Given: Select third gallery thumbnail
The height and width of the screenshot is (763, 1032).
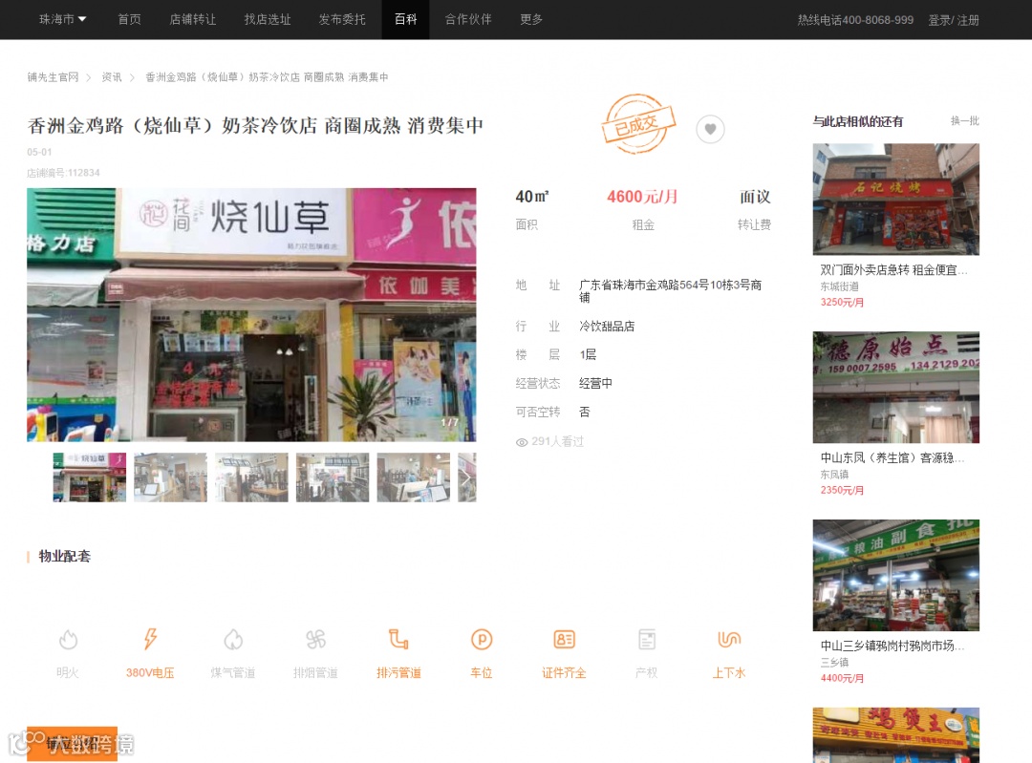Looking at the screenshot, I should (251, 477).
